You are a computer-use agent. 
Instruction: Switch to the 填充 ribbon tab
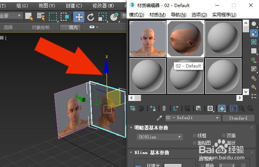70,27
